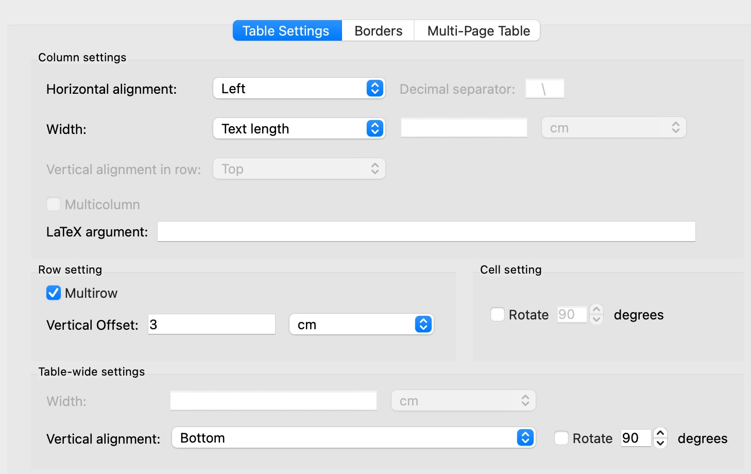Click the LaTeX argument text field
The height and width of the screenshot is (474, 751).
point(426,232)
